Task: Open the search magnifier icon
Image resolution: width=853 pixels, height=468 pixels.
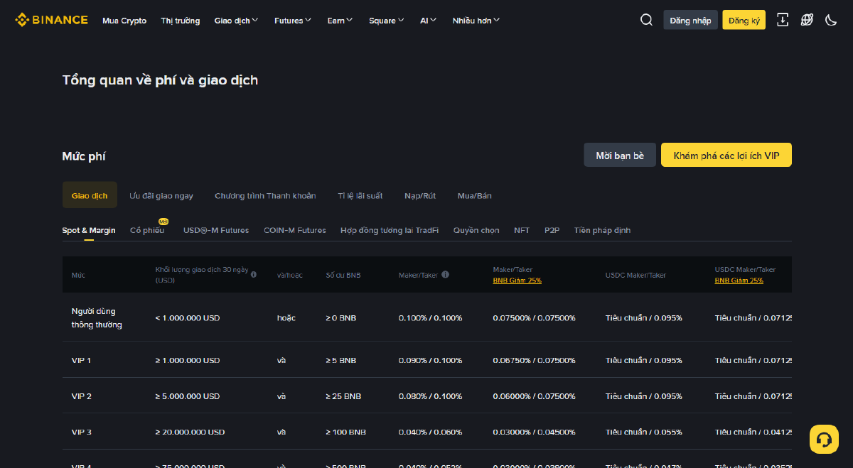Action: tap(646, 20)
